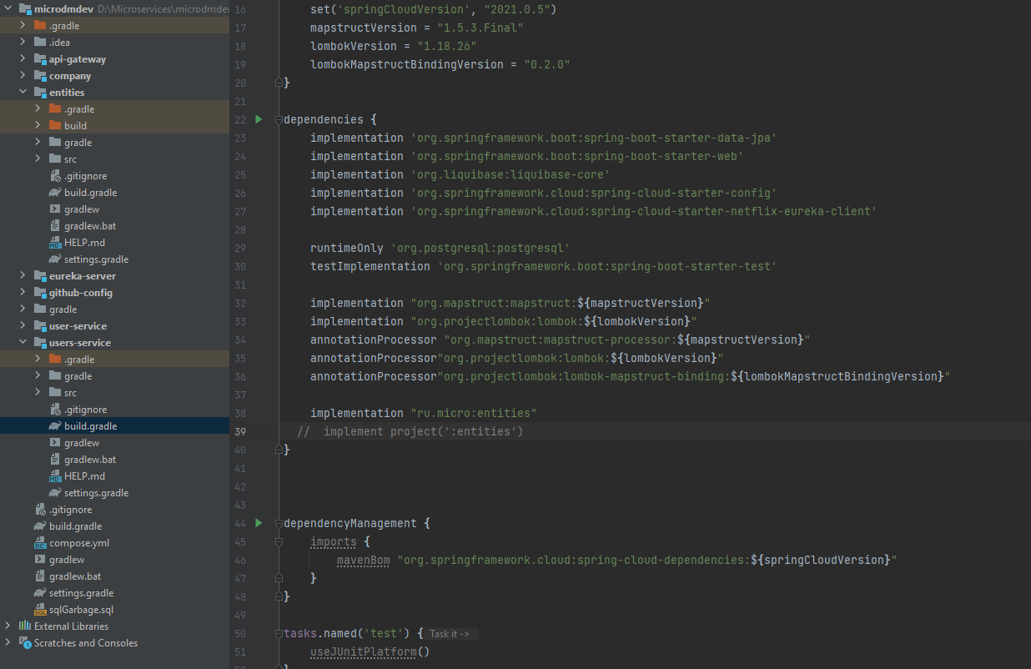Run the dependencyManagement block gutter run icon

258,523
